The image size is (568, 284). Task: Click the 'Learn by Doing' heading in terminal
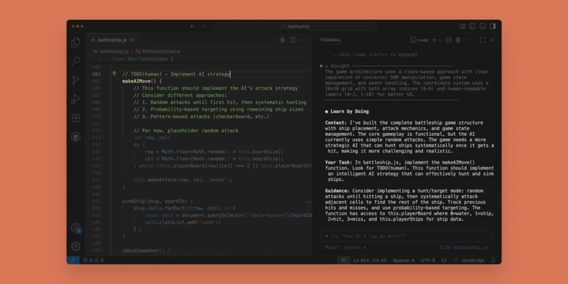click(x=349, y=111)
